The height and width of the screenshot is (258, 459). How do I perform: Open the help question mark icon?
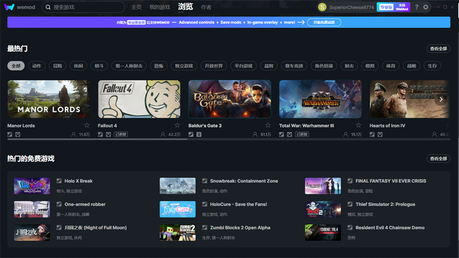pos(417,7)
